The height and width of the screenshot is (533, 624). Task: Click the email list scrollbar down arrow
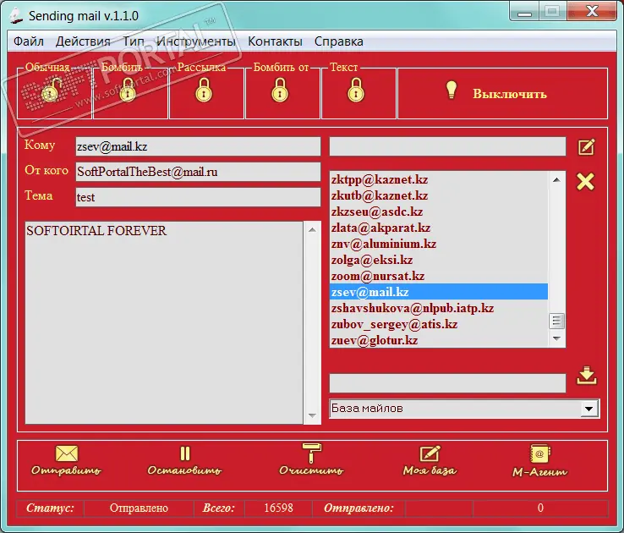pyautogui.click(x=556, y=339)
